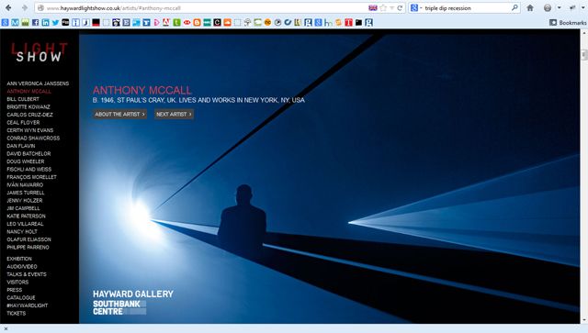Bookmark this page with the star icon
The image size is (588, 333).
pos(383,8)
